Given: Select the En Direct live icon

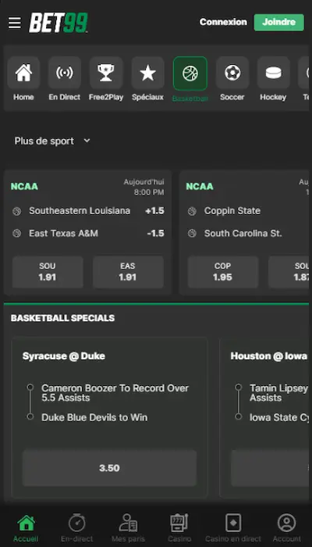Looking at the screenshot, I should coord(65,73).
